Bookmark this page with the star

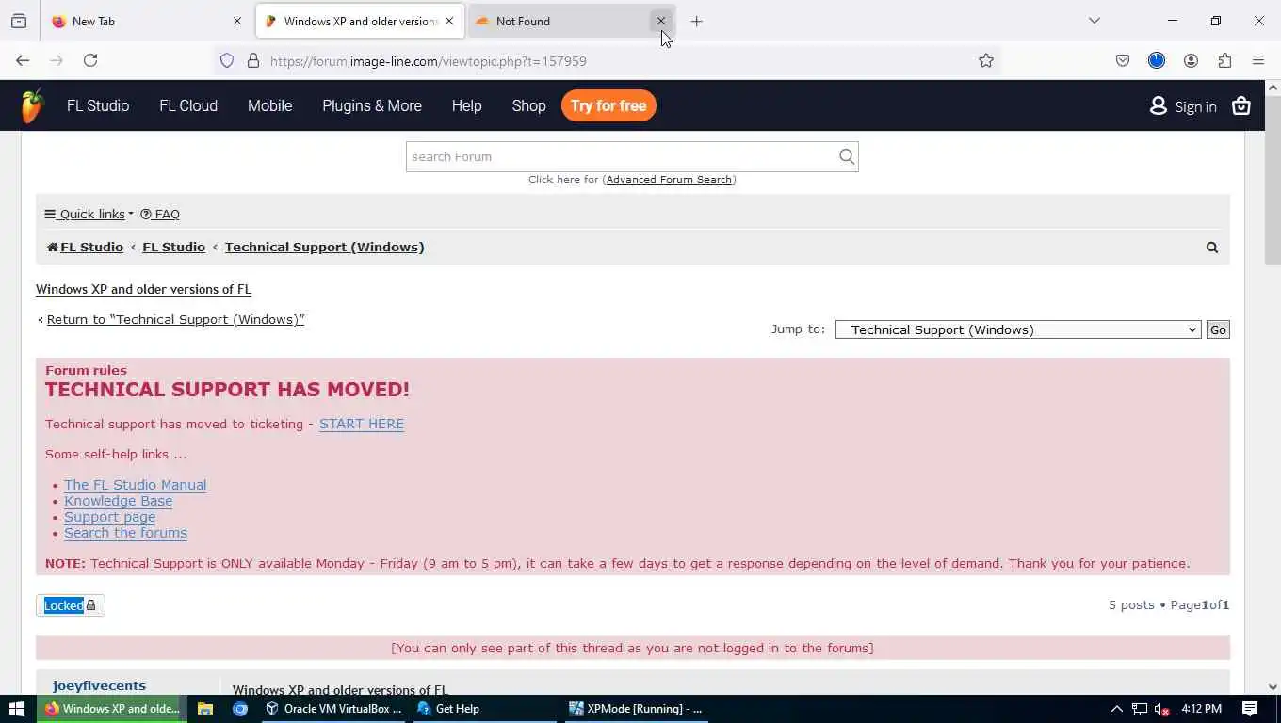(x=986, y=61)
